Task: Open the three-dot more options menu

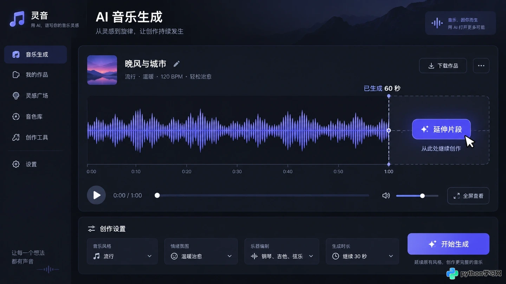Action: point(481,66)
